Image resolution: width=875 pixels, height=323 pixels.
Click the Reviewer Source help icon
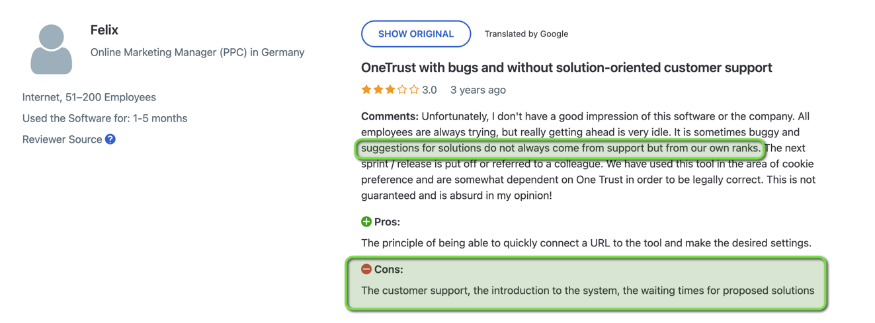point(110,139)
